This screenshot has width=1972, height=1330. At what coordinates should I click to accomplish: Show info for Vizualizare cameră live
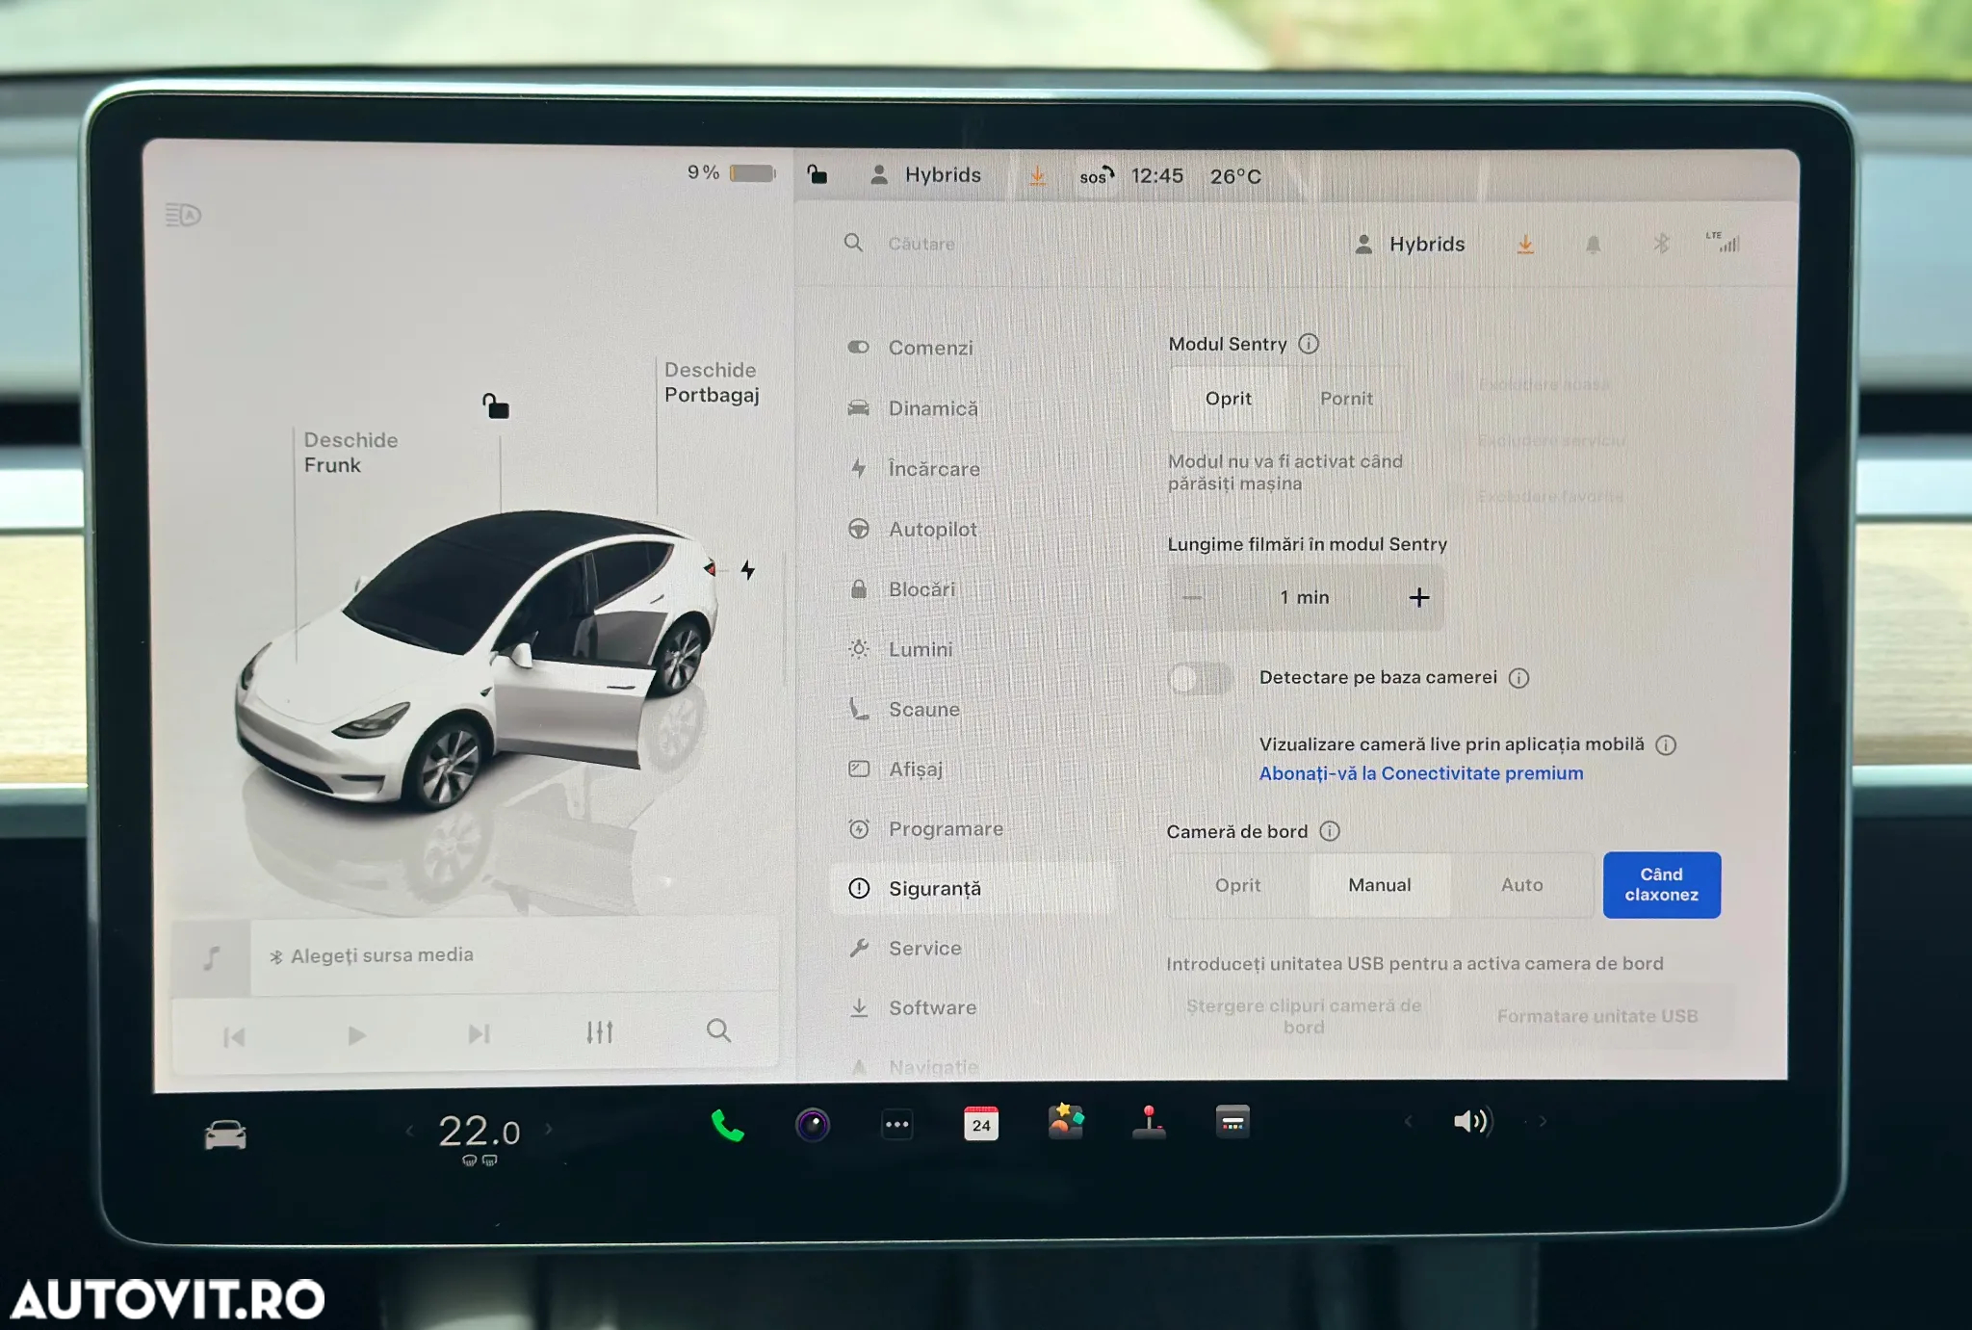tap(1666, 744)
